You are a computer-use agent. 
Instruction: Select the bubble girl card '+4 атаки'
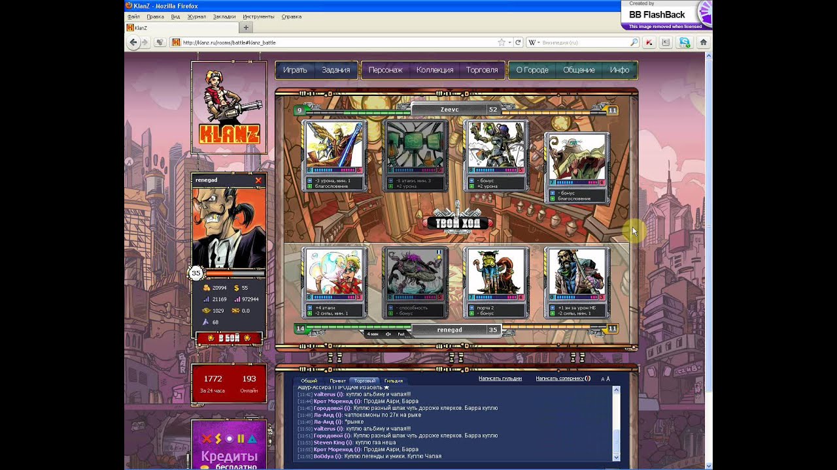click(x=333, y=281)
